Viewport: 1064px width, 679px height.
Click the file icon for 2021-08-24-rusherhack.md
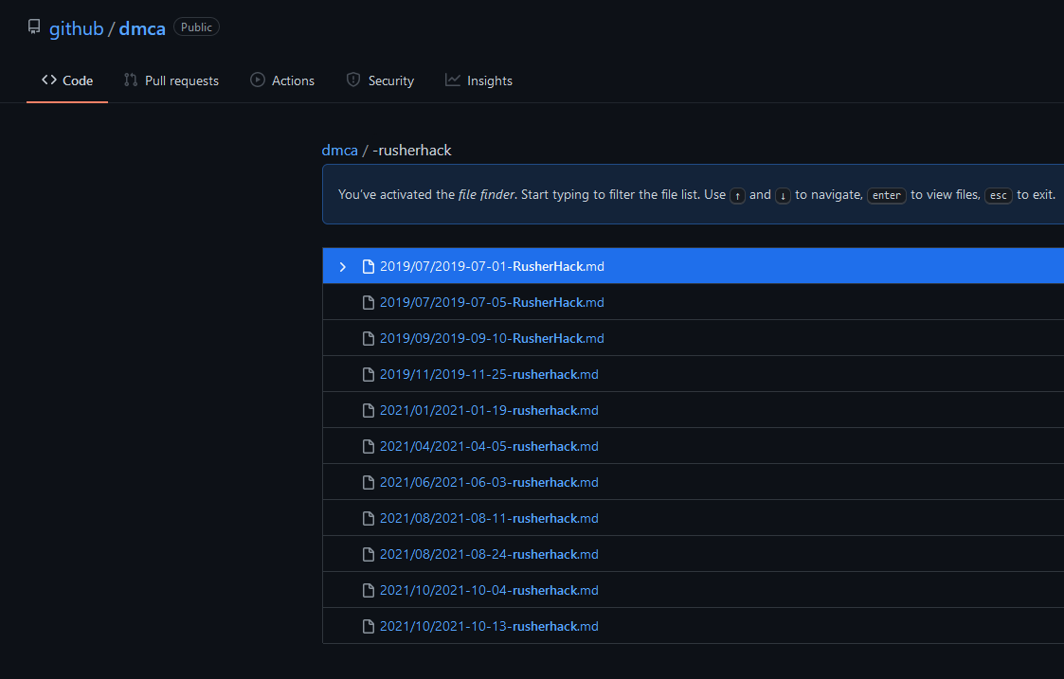point(369,554)
